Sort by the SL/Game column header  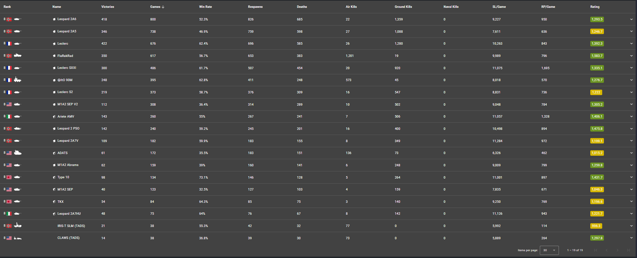click(499, 7)
